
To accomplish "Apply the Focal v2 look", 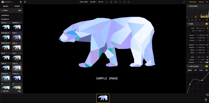I will point(6,26).
